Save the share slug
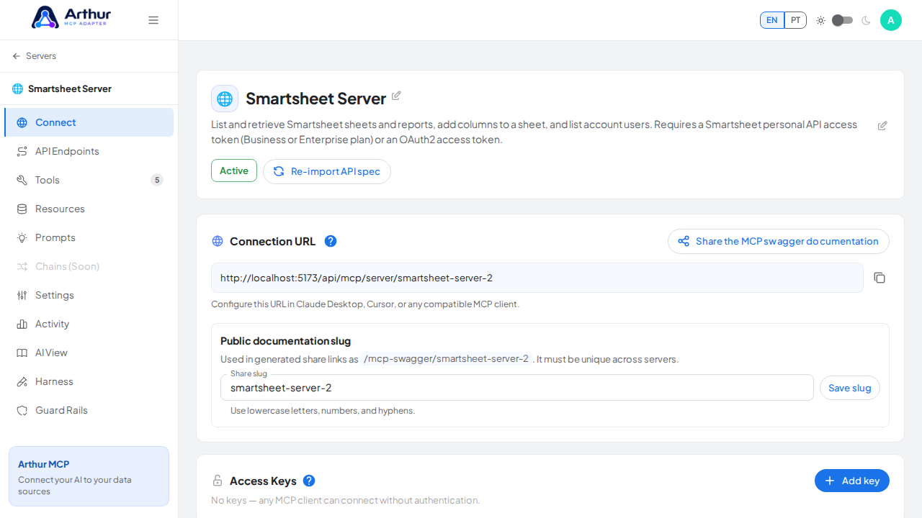922x518 pixels. (850, 388)
